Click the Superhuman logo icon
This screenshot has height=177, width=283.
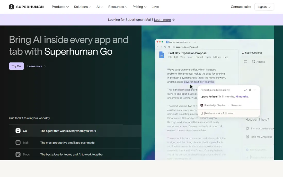[11, 7]
